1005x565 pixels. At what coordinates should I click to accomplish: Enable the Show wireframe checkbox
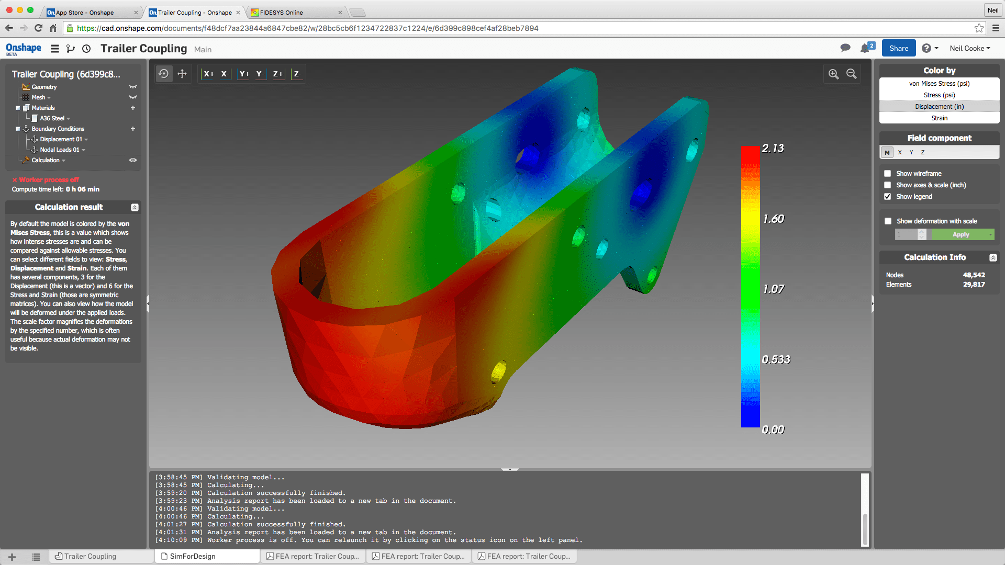point(888,173)
